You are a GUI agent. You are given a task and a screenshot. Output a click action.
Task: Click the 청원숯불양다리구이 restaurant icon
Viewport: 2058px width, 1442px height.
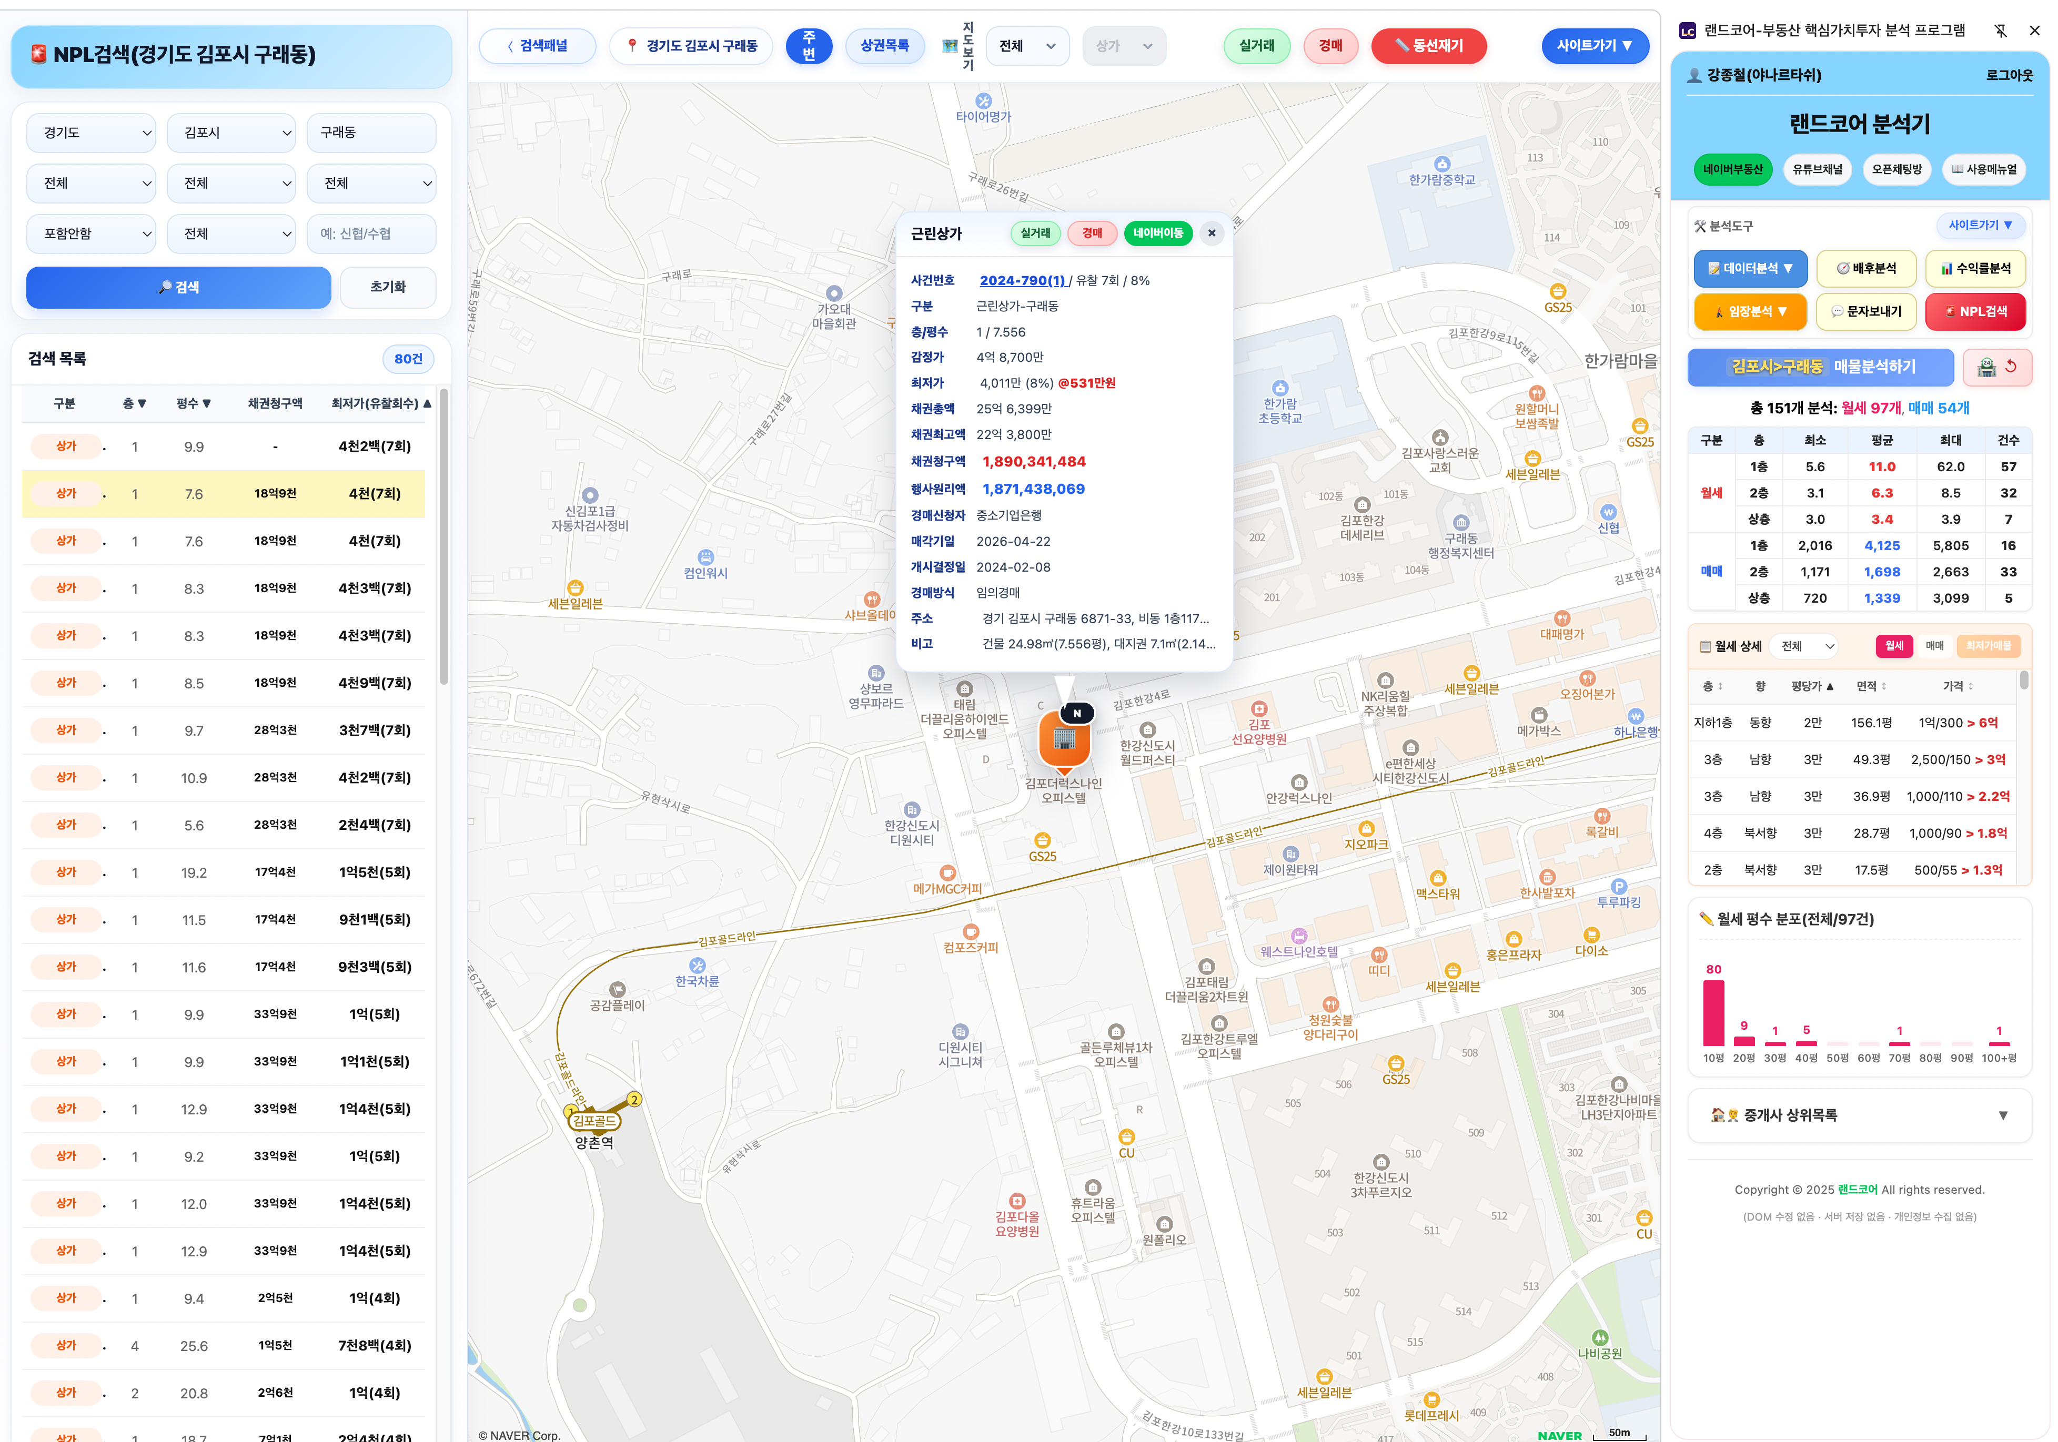(x=1330, y=1004)
